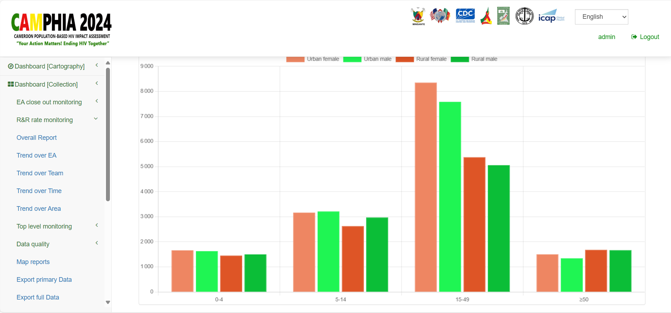Click the CAMPHIA 2024 logo
671x313 pixels.
tap(61, 30)
